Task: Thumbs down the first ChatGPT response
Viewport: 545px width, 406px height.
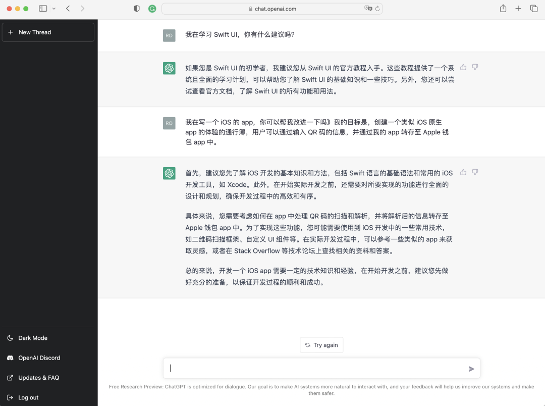Action: [475, 67]
